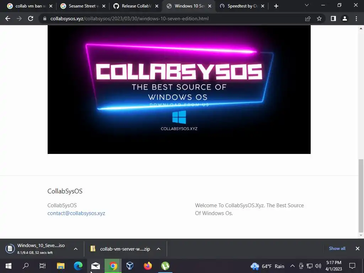Reload the current page
The height and width of the screenshot is (273, 364).
(31, 18)
